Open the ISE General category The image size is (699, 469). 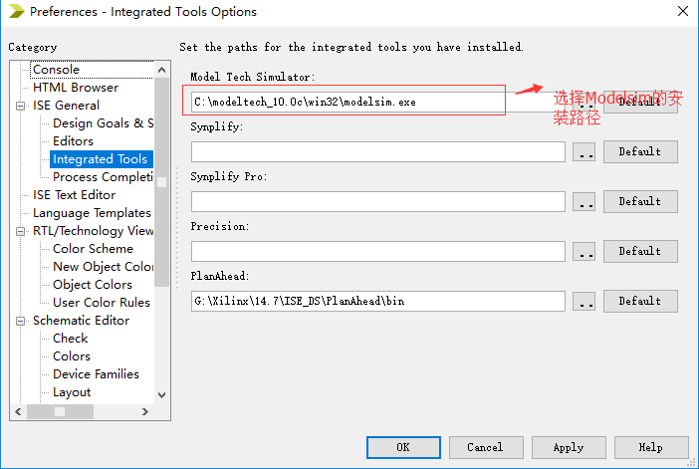(66, 106)
